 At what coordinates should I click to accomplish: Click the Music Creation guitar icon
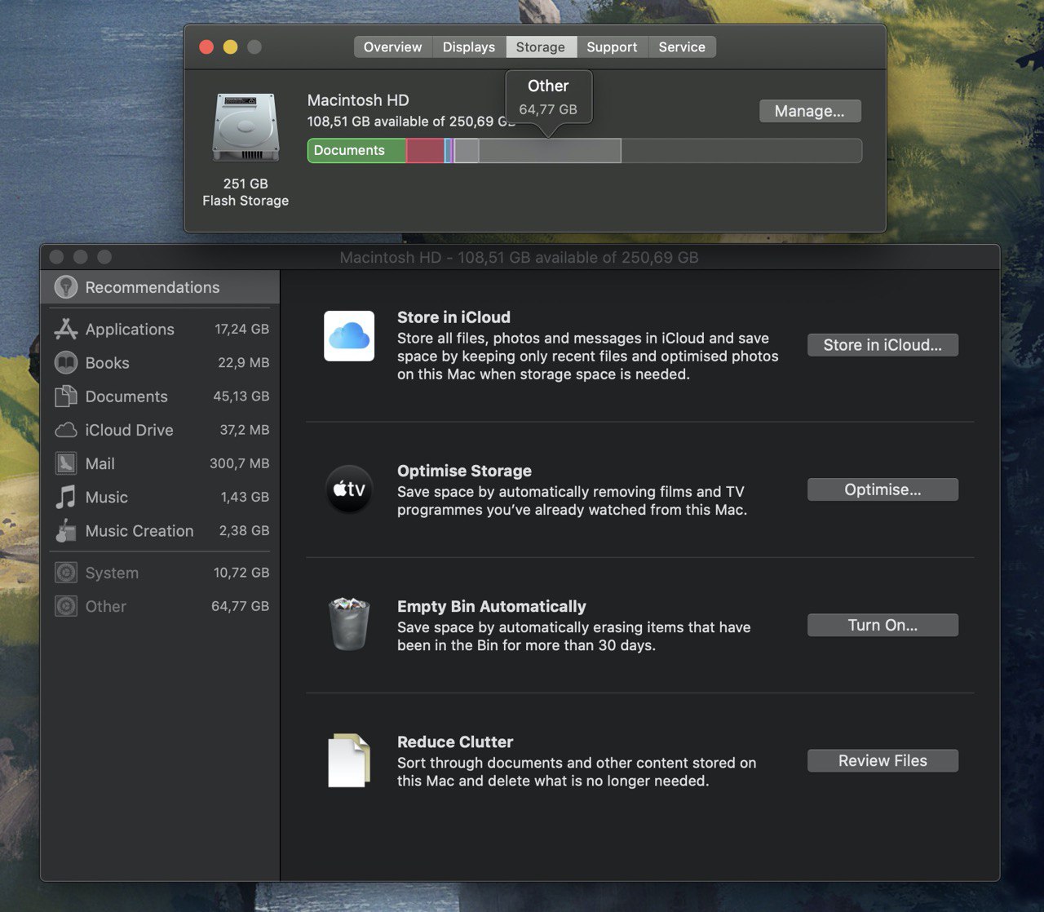66,530
